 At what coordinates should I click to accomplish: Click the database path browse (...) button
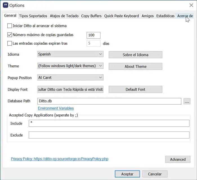click(x=187, y=101)
